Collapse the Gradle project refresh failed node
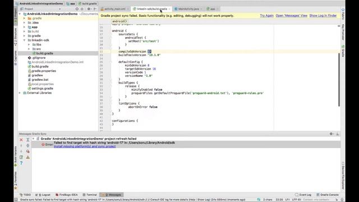359x202 pixels. click(34, 139)
